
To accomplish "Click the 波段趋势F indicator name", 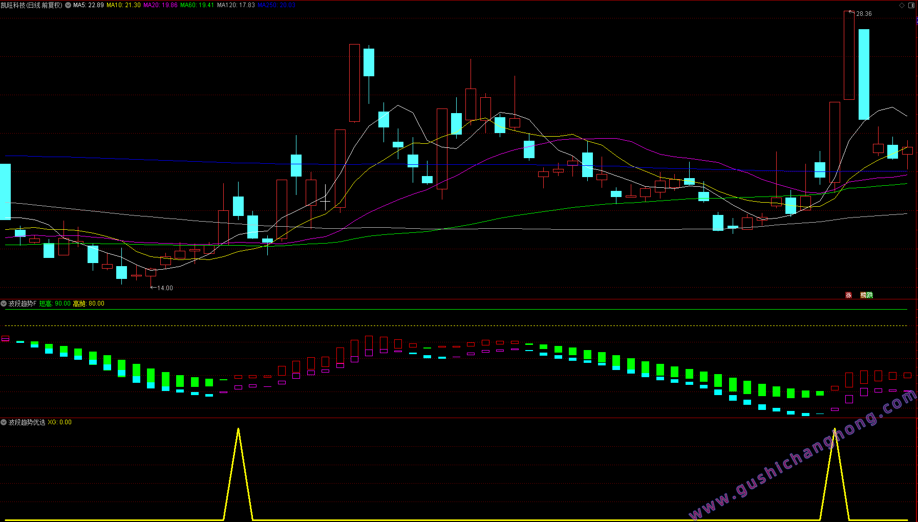I will pyautogui.click(x=23, y=303).
